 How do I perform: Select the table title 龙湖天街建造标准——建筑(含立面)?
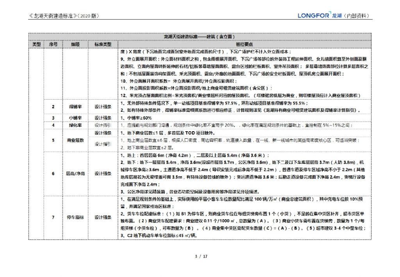(x=199, y=37)
